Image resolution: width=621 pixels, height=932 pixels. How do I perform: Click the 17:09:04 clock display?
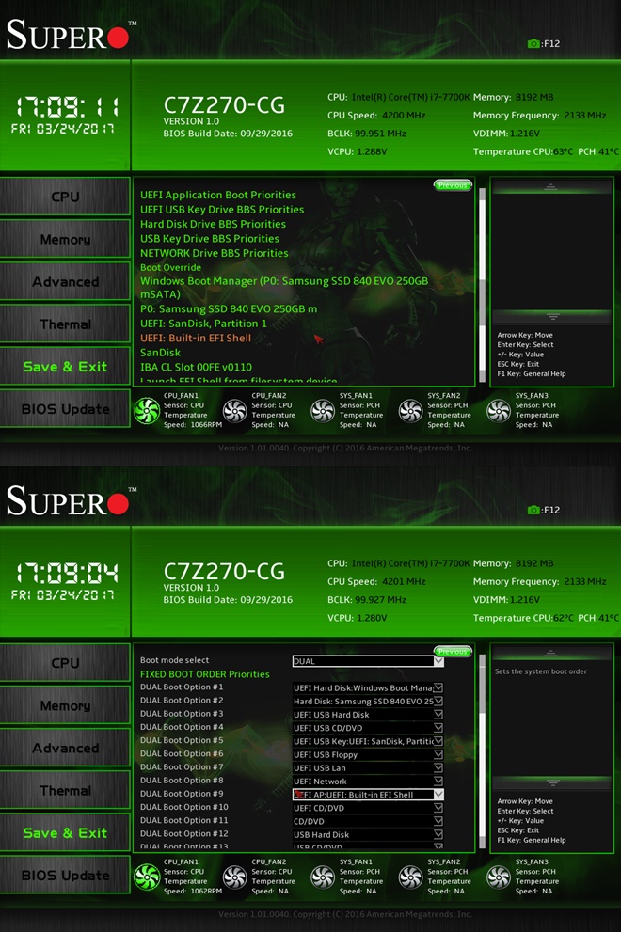[66, 573]
